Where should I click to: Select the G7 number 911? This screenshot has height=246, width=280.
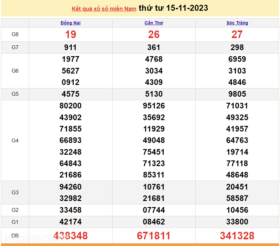pyautogui.click(x=70, y=48)
